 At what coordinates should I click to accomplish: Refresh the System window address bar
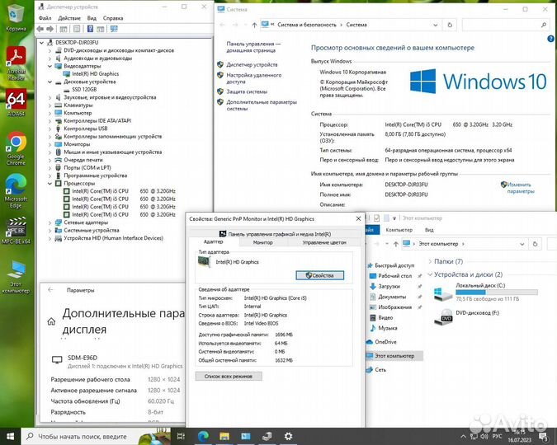click(450, 25)
